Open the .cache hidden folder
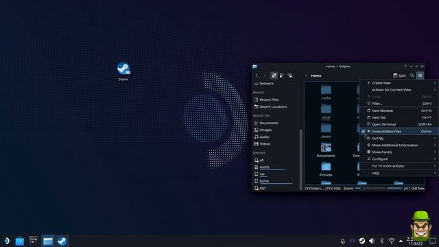 [x=326, y=92]
